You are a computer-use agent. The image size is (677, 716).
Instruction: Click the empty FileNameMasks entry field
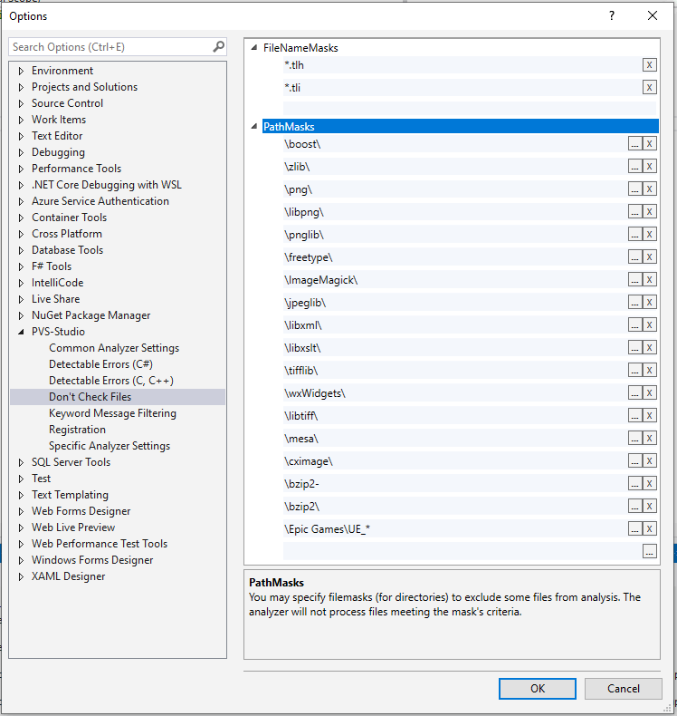[469, 107]
